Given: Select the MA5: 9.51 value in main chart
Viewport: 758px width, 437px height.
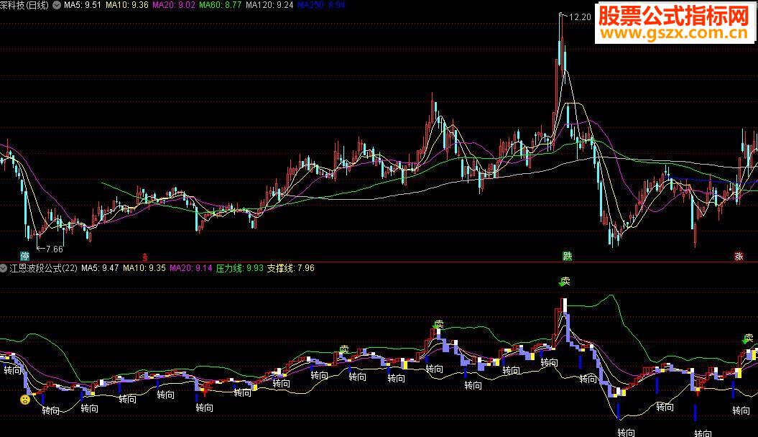Looking at the screenshot, I should tap(83, 5).
